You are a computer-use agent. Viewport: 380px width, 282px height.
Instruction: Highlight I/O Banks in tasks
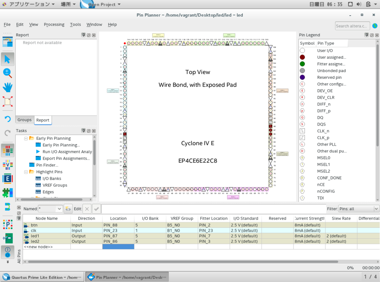49,178
